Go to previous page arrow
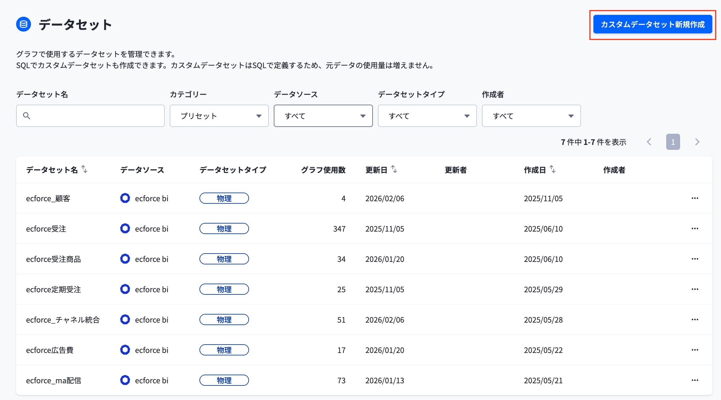Viewport: 721px width, 400px height. click(649, 142)
